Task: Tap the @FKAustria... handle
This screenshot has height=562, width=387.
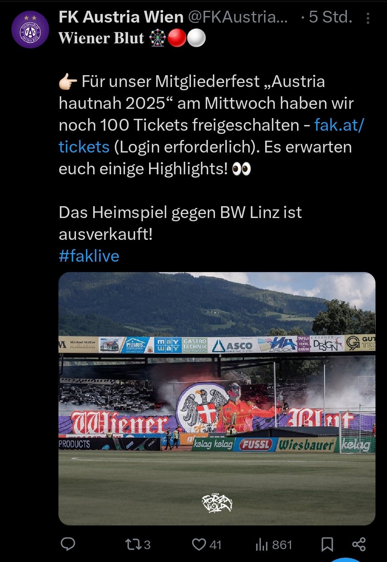Action: [x=238, y=17]
